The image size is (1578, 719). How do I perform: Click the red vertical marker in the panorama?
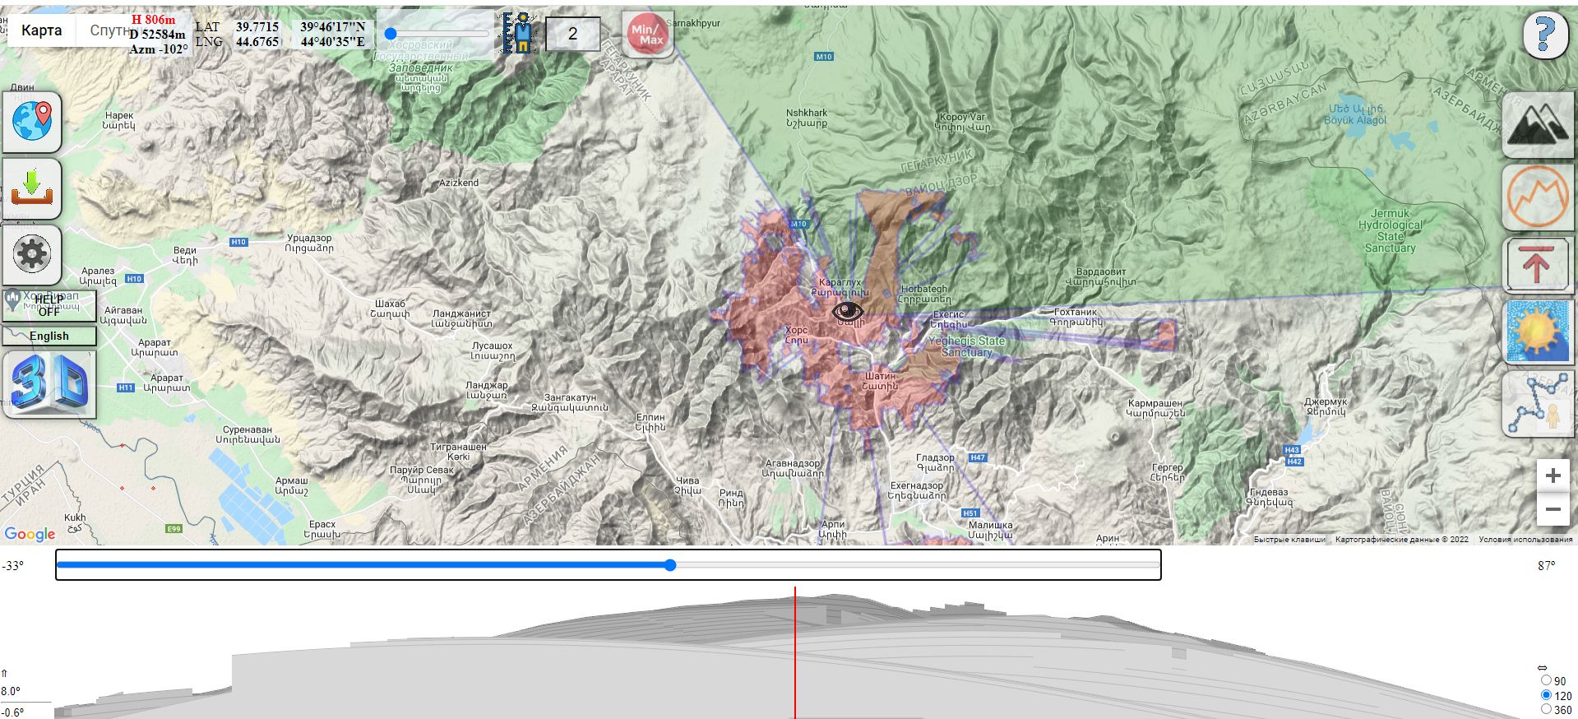pyautogui.click(x=795, y=653)
